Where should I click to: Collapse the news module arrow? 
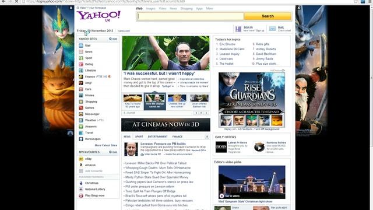pyautogui.click(x=207, y=136)
